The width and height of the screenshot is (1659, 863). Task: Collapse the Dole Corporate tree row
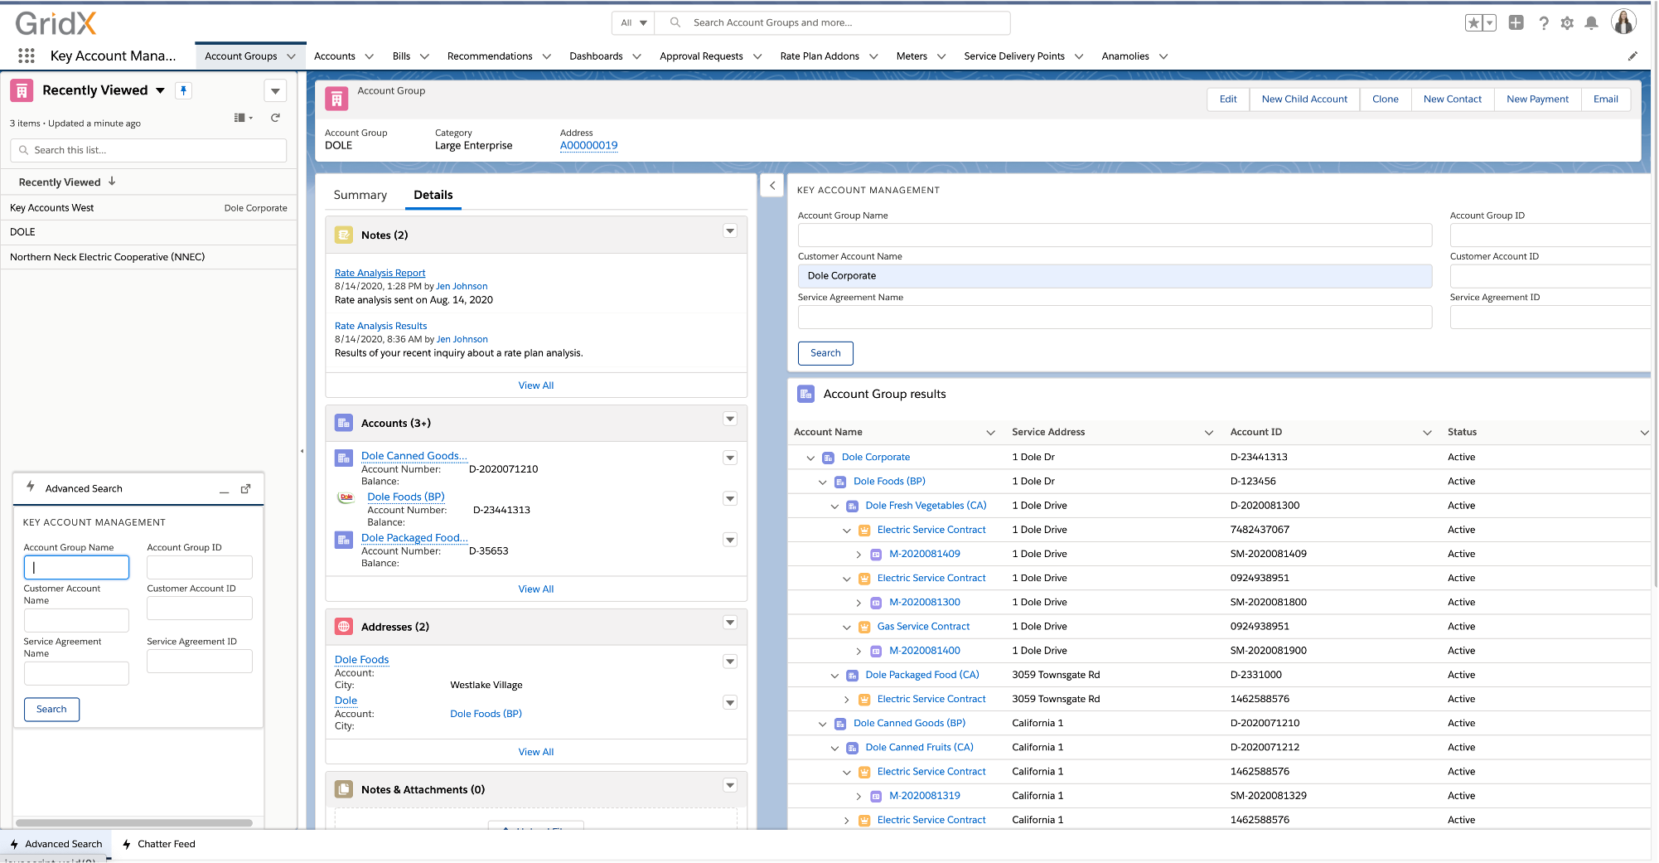point(810,457)
